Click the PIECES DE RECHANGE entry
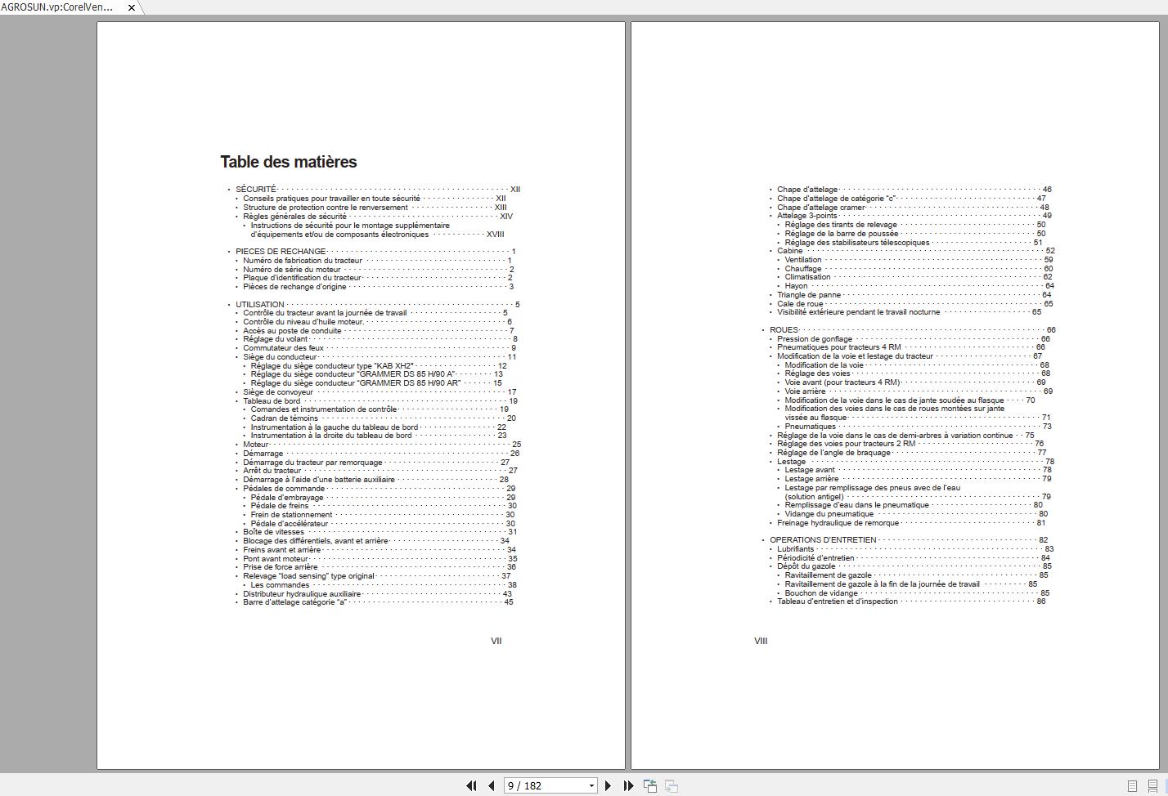This screenshot has height=796, width=1168. point(281,252)
